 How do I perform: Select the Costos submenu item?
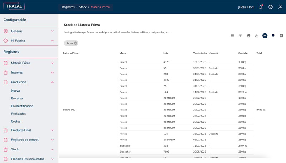pos(16,122)
